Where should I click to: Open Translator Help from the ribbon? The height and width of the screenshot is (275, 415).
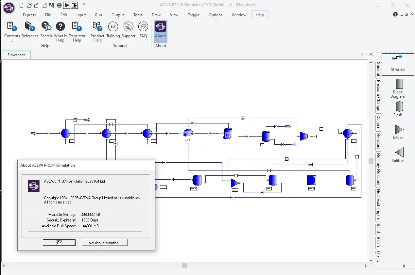click(x=77, y=32)
